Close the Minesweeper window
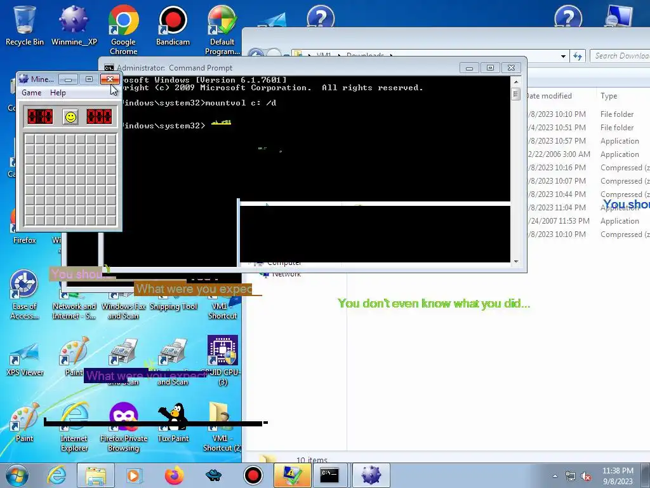This screenshot has width=650, height=488. point(110,79)
